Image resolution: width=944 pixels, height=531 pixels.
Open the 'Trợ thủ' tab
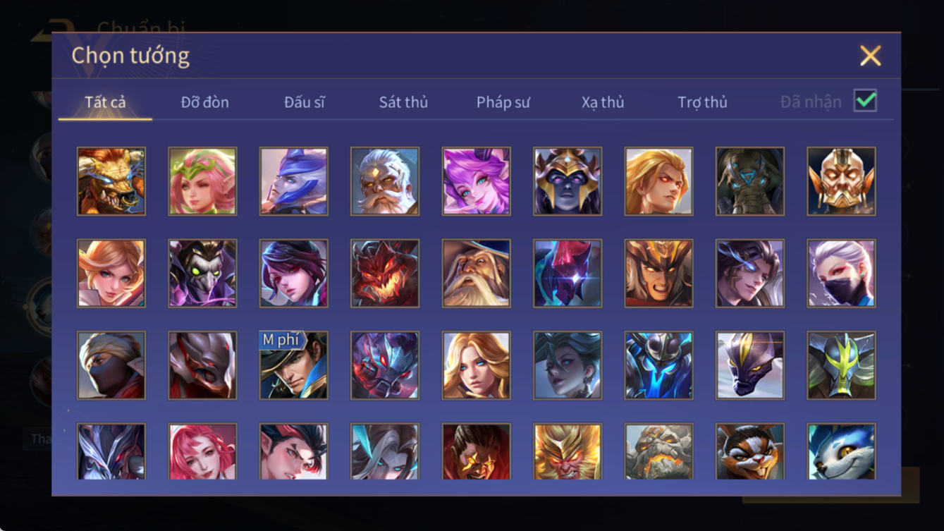click(x=702, y=102)
